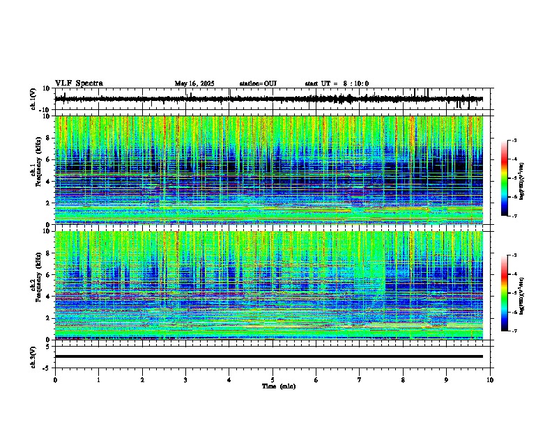
Task: Click the time axis tick label "8"
Action: coord(403,380)
